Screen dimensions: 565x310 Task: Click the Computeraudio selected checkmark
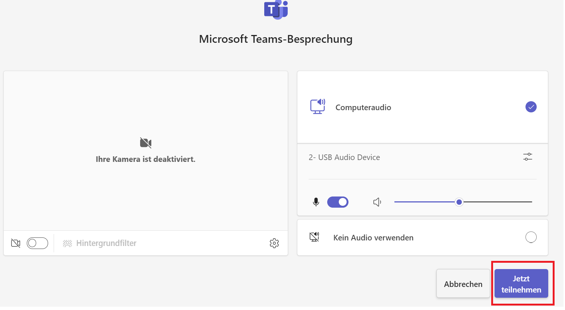[531, 107]
